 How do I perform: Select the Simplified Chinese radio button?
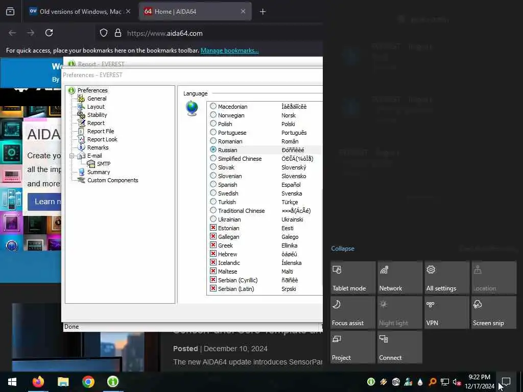(x=213, y=158)
